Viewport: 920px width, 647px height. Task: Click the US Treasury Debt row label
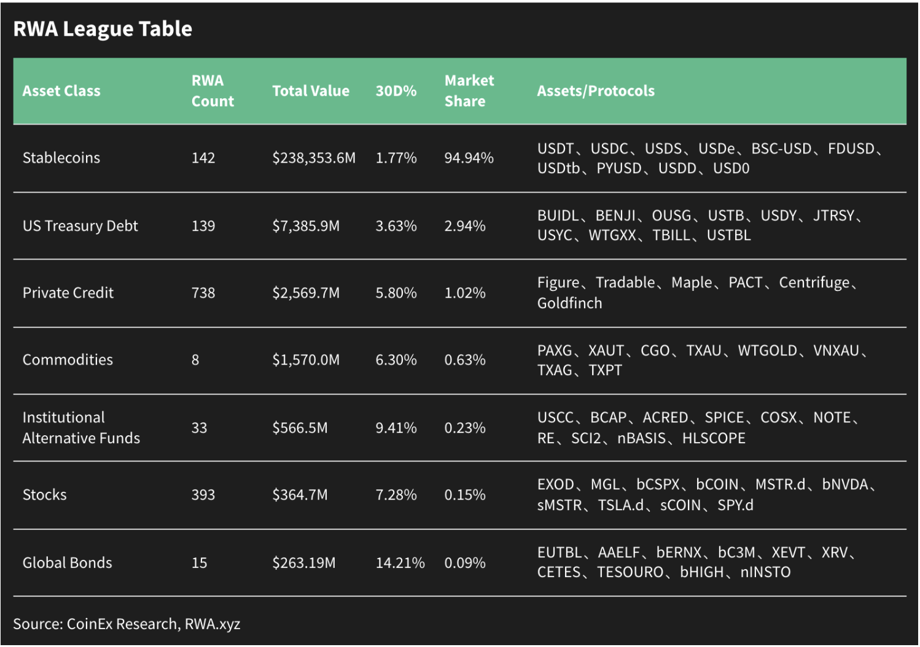tap(80, 226)
